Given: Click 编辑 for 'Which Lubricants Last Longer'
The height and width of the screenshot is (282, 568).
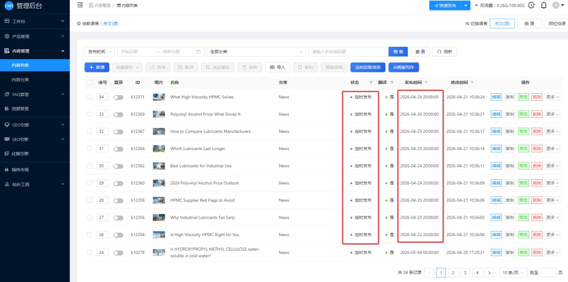Looking at the screenshot, I should (496, 149).
